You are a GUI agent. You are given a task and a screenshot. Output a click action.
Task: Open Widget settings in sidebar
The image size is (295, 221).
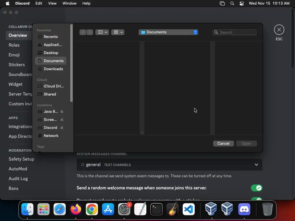tap(16, 84)
